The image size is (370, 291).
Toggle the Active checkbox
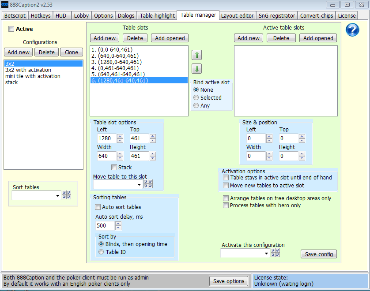tap(11, 29)
